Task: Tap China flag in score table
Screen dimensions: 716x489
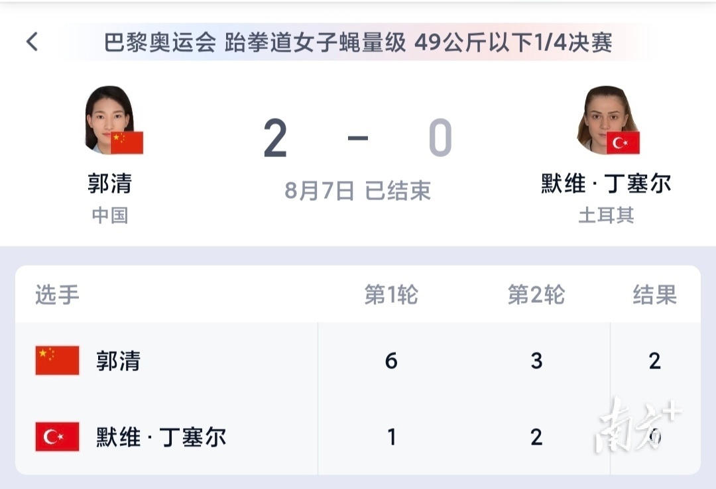Action: (57, 360)
